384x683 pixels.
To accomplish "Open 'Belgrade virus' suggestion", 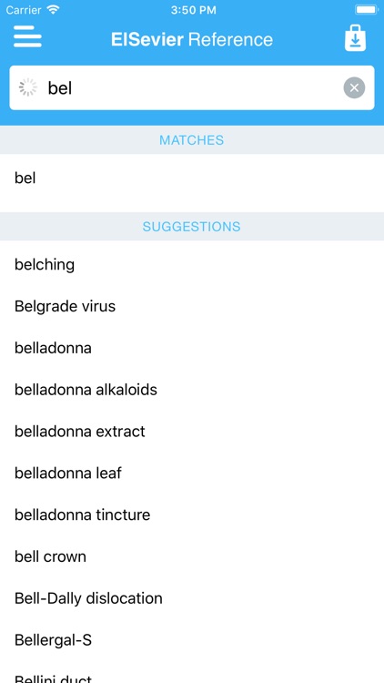I will point(192,307).
